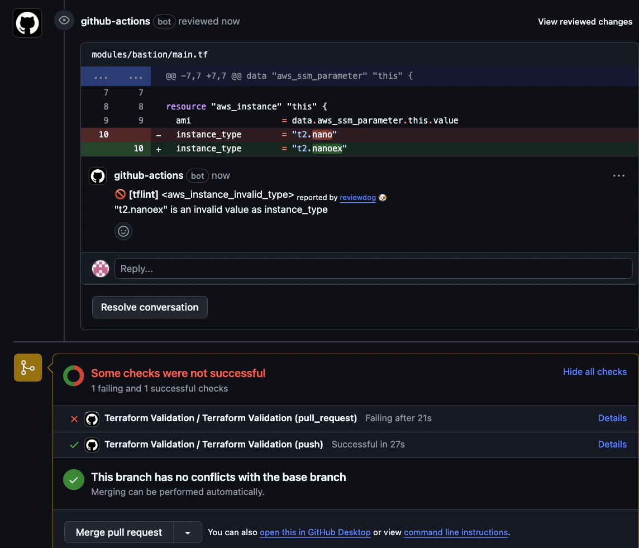
Task: Follow the reviewdog link
Action: coord(357,198)
